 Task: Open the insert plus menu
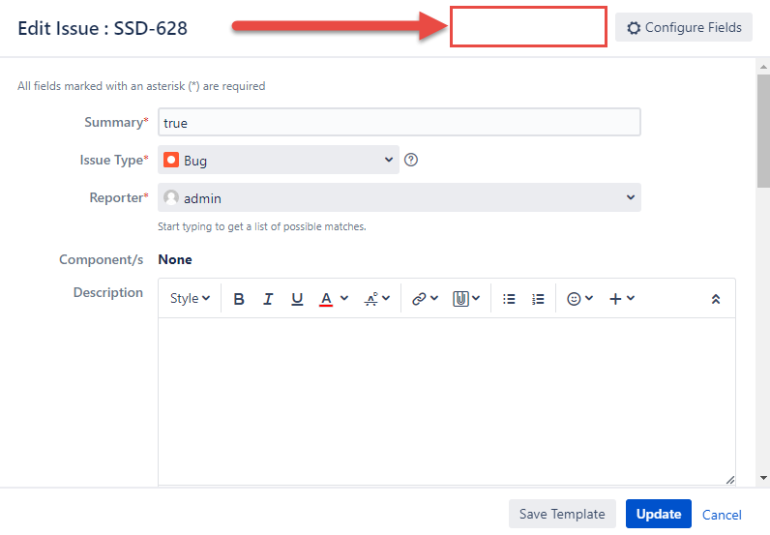coord(621,299)
